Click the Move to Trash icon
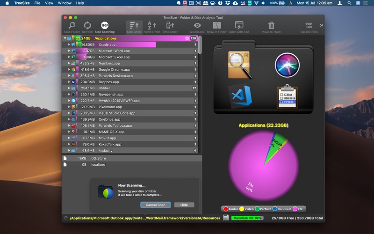This screenshot has width=374, height=234. pyautogui.click(x=271, y=25)
